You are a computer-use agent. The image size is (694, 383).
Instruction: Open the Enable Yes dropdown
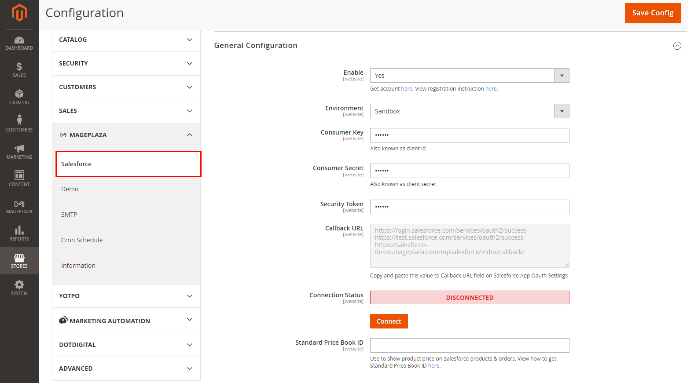pyautogui.click(x=470, y=76)
